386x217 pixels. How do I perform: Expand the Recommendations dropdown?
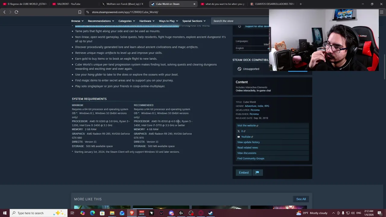coord(101,21)
